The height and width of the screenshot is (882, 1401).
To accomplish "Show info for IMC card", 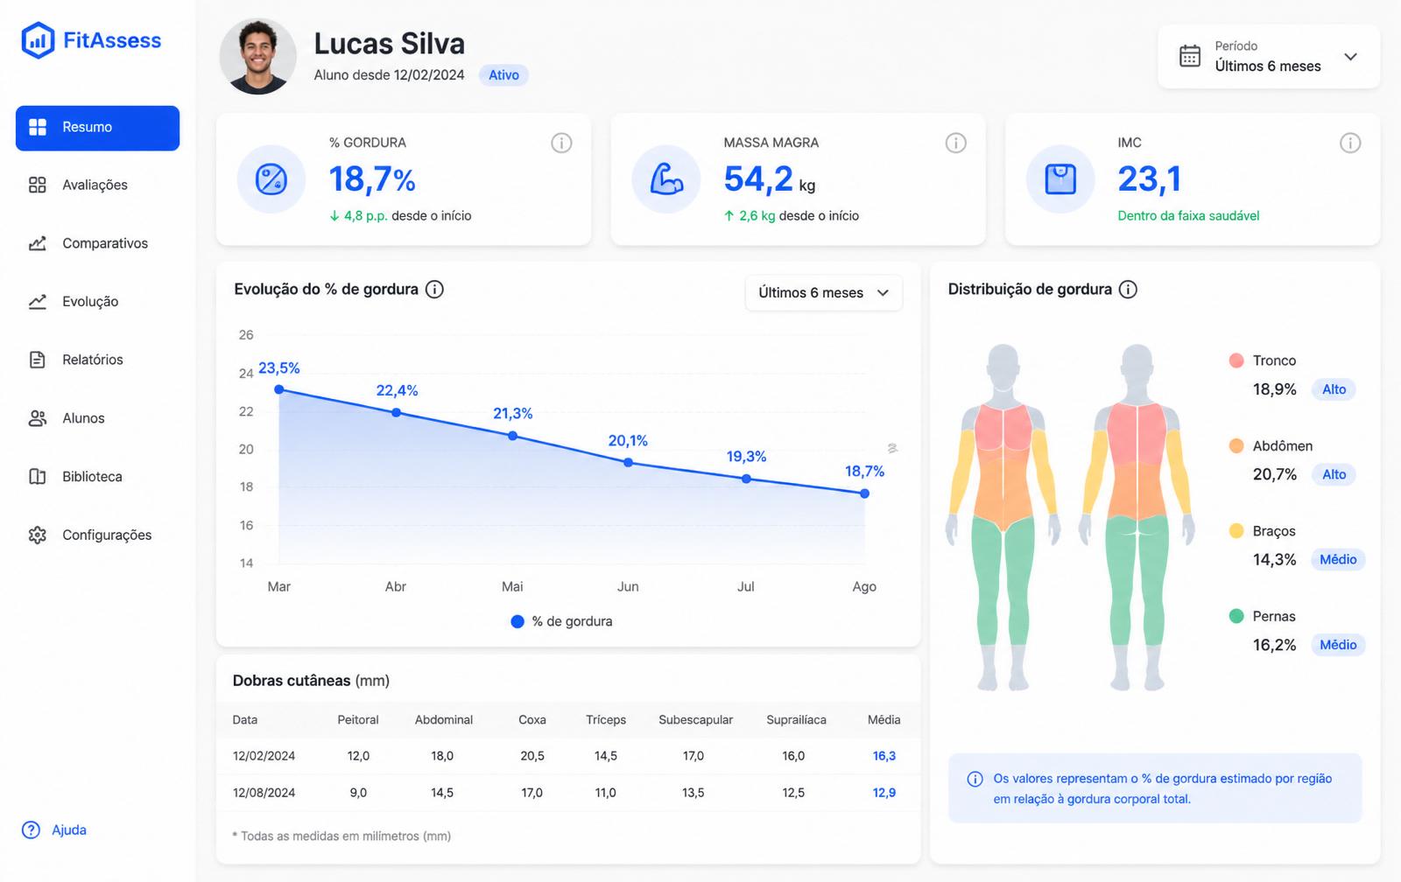I will coord(1350,143).
